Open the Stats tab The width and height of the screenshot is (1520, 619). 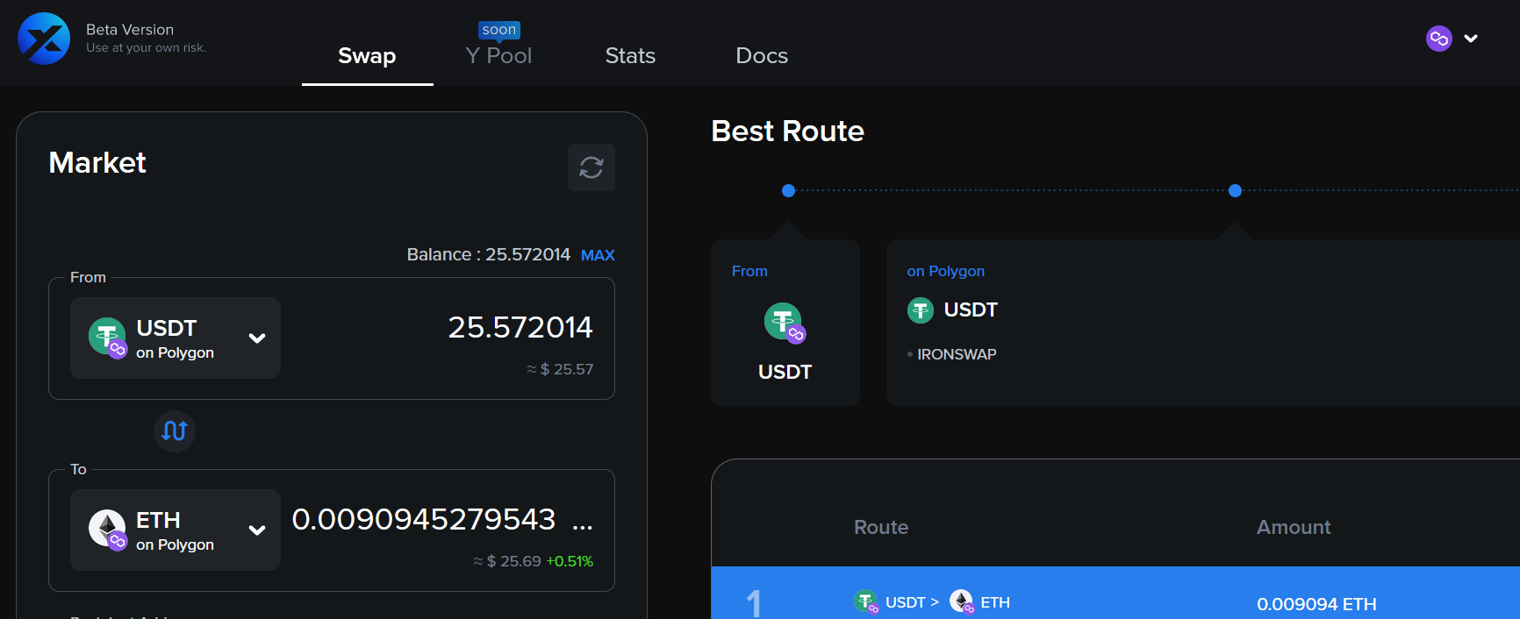click(x=630, y=56)
